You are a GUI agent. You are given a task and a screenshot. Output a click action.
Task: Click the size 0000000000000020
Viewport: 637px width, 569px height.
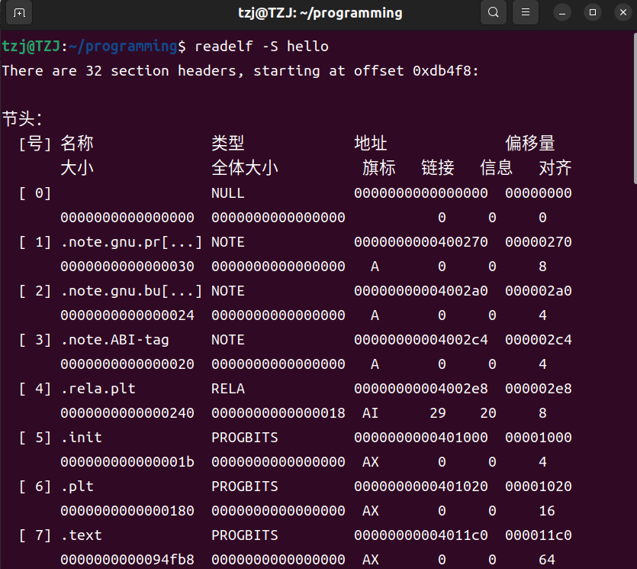pos(127,364)
